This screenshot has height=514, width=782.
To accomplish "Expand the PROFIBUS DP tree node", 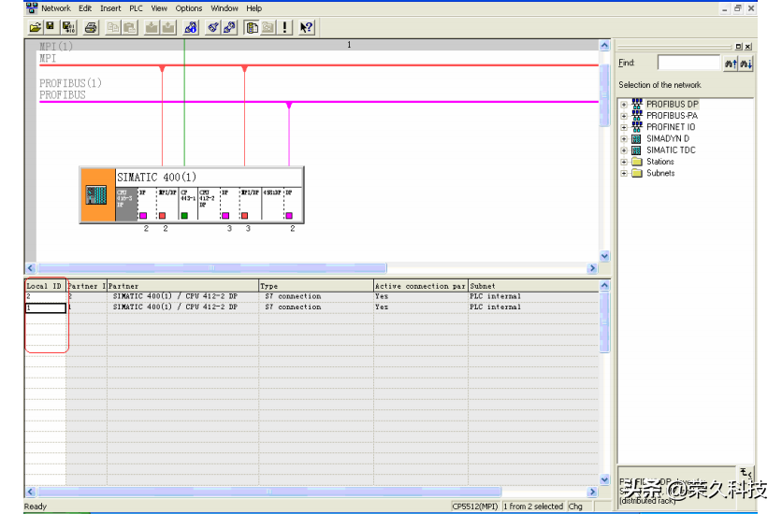I will [x=624, y=105].
